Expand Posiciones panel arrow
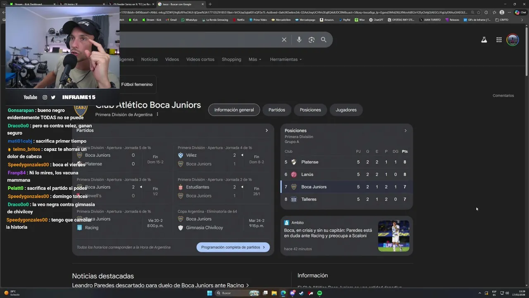Image resolution: width=529 pixels, height=298 pixels. tap(405, 130)
